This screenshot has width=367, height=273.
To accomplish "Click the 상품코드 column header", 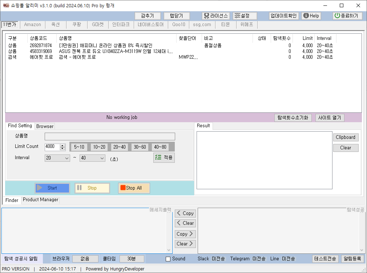I will (42, 38).
